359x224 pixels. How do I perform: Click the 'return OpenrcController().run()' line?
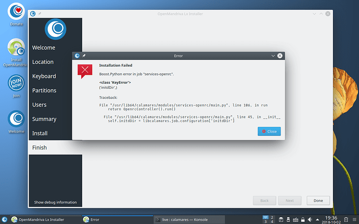click(142, 109)
